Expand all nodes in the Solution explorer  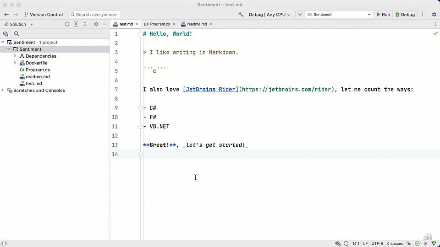(76, 24)
